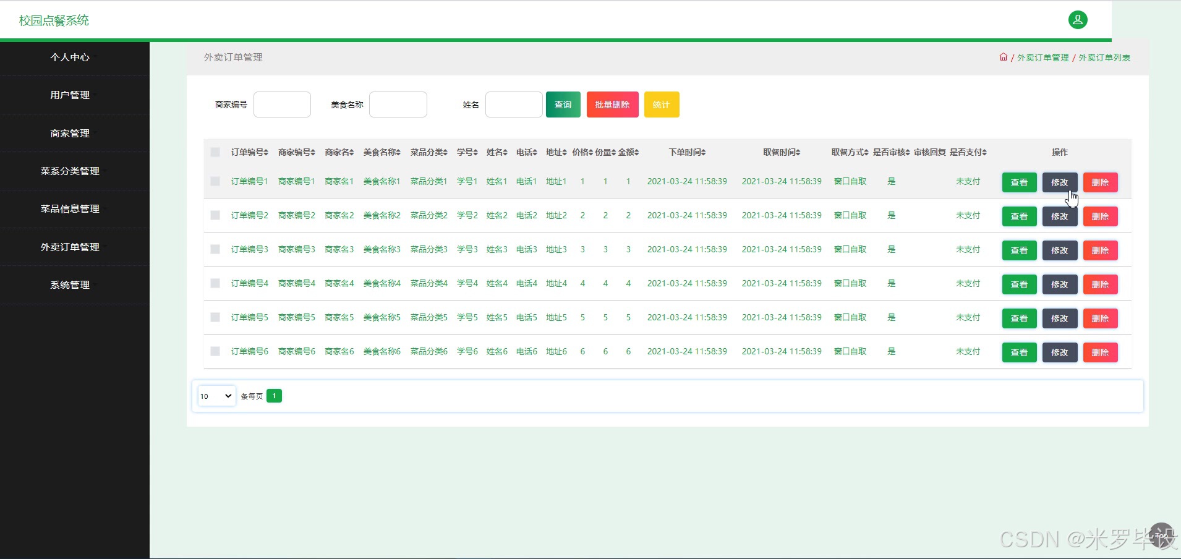Edit order 订单编号1 with 修改
The image size is (1181, 559).
point(1060,182)
